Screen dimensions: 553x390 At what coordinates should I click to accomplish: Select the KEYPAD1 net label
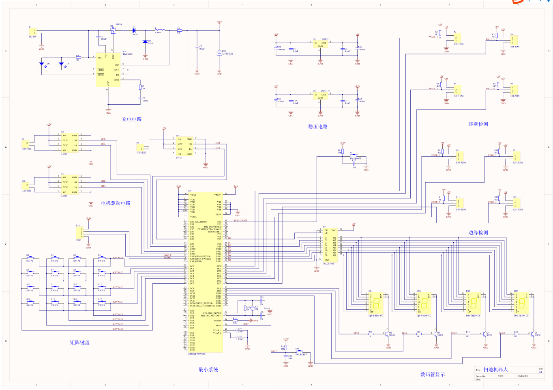click(118, 258)
